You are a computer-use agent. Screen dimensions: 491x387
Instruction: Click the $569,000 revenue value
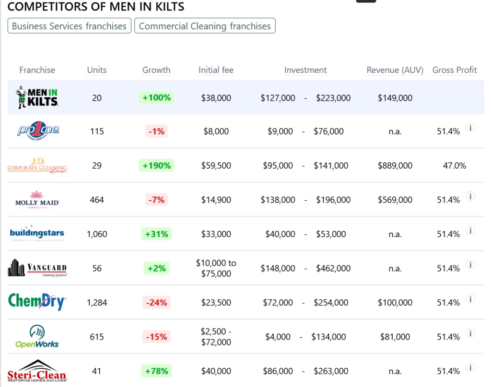(x=395, y=200)
